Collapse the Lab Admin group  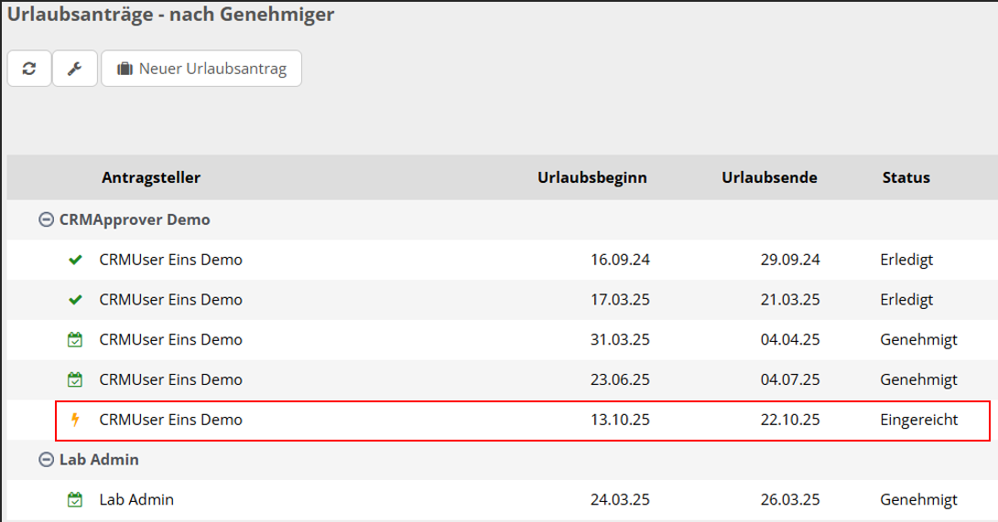[x=45, y=460]
